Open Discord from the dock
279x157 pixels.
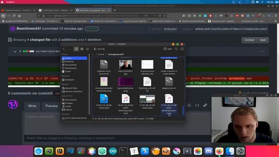point(208,151)
